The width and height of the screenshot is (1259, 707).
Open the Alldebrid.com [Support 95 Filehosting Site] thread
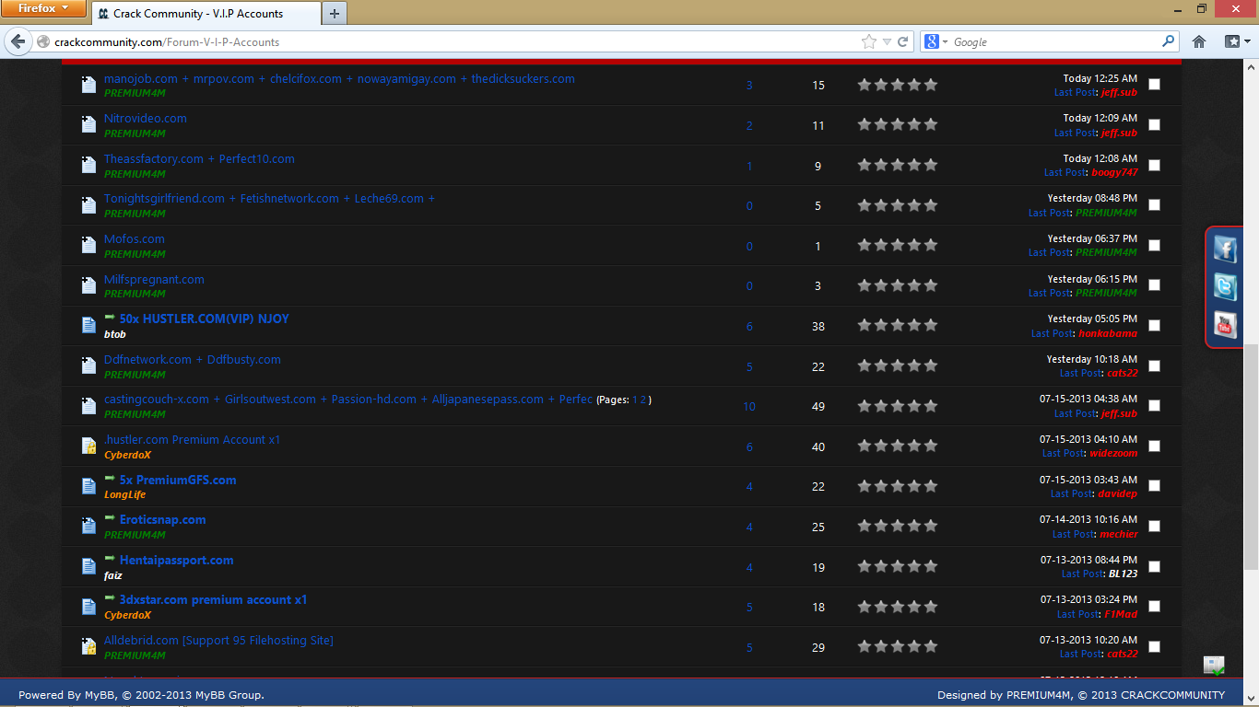point(218,640)
